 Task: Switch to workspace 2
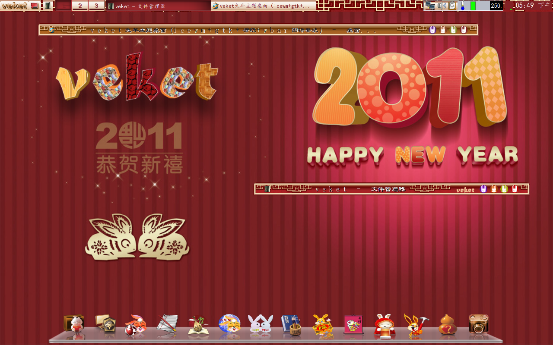click(x=80, y=6)
